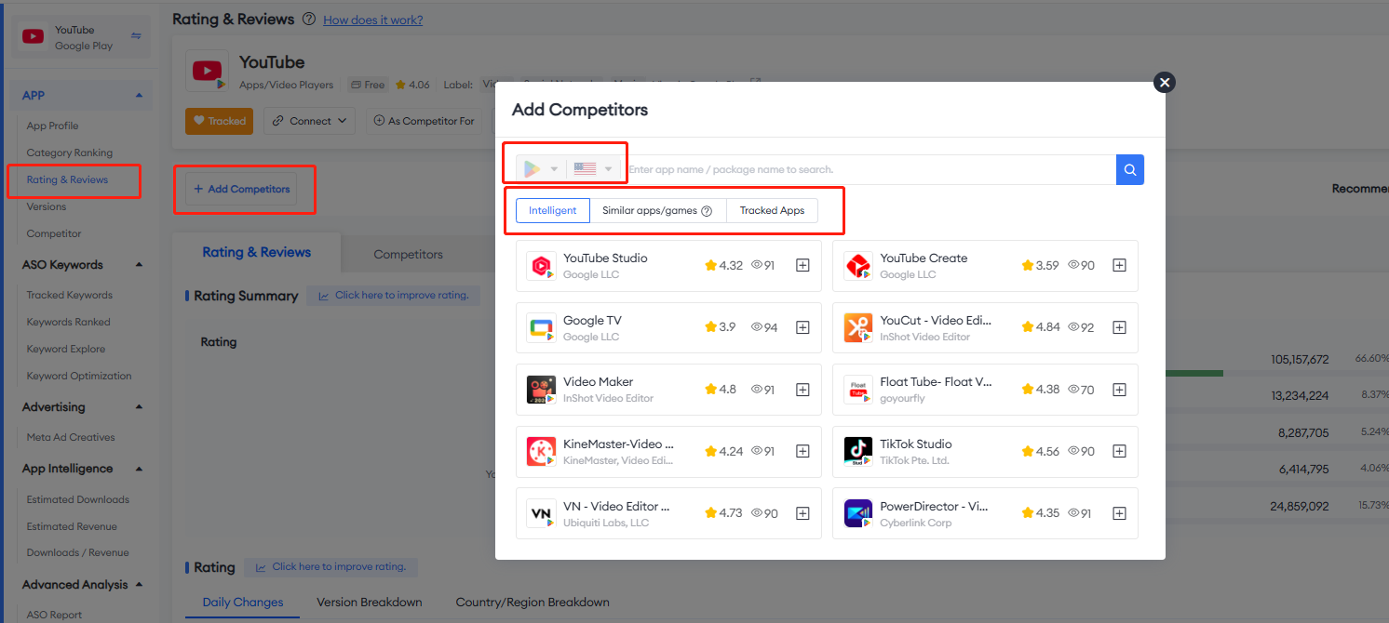
Task: Open How does it work link
Action: point(372,20)
